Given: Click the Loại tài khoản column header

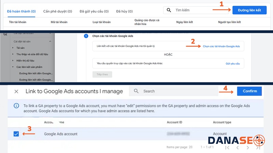Looking at the screenshot, I should (101, 22).
